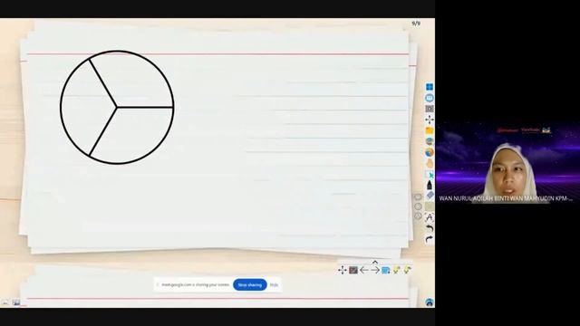Click the undo arrow
The image size is (580, 326).
pyautogui.click(x=429, y=228)
